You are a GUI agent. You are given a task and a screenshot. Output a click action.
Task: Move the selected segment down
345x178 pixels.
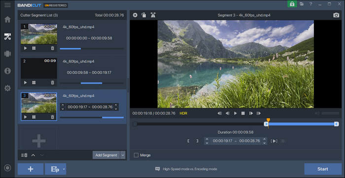(42, 155)
